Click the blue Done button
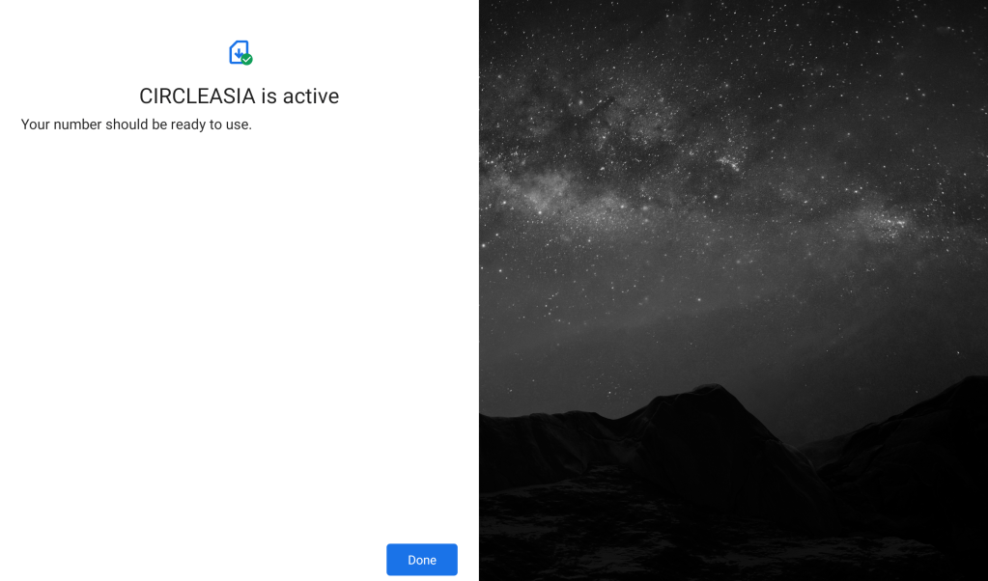This screenshot has width=988, height=581. click(x=421, y=560)
